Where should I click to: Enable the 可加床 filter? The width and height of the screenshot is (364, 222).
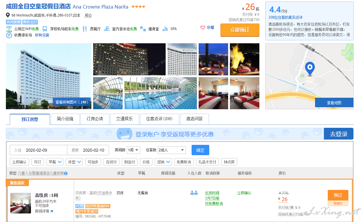pyautogui.click(x=93, y=162)
